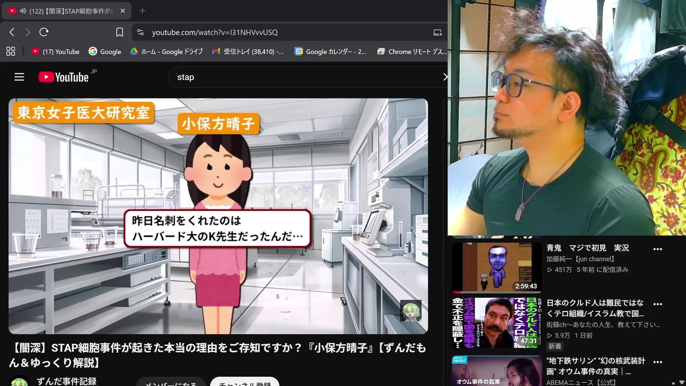The width and height of the screenshot is (686, 386).
Task: Open the 青鬼 マジで初見 実況 video title
Action: [x=587, y=248]
